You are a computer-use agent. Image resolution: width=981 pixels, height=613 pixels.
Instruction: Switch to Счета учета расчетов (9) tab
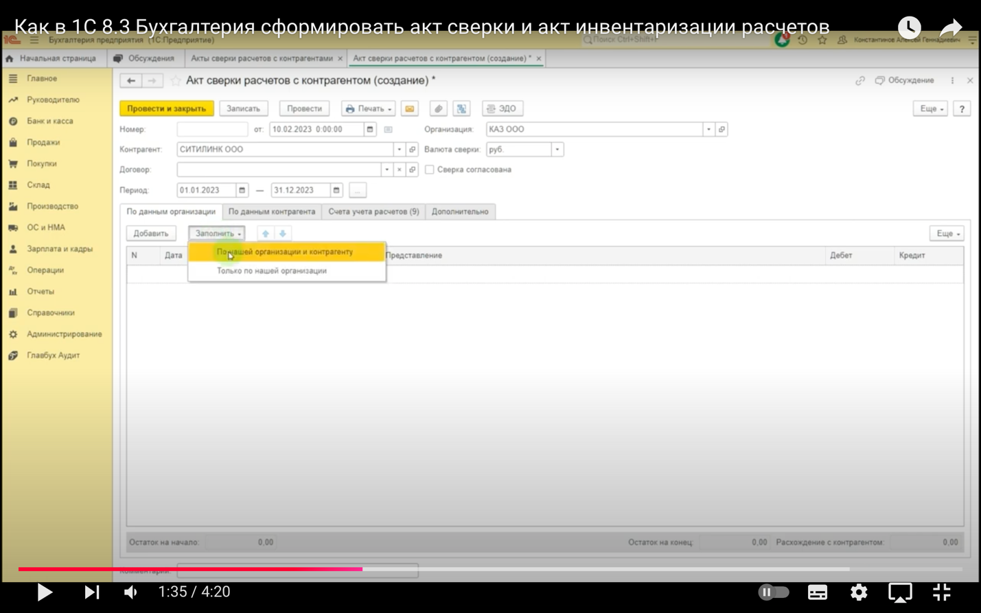(x=373, y=211)
